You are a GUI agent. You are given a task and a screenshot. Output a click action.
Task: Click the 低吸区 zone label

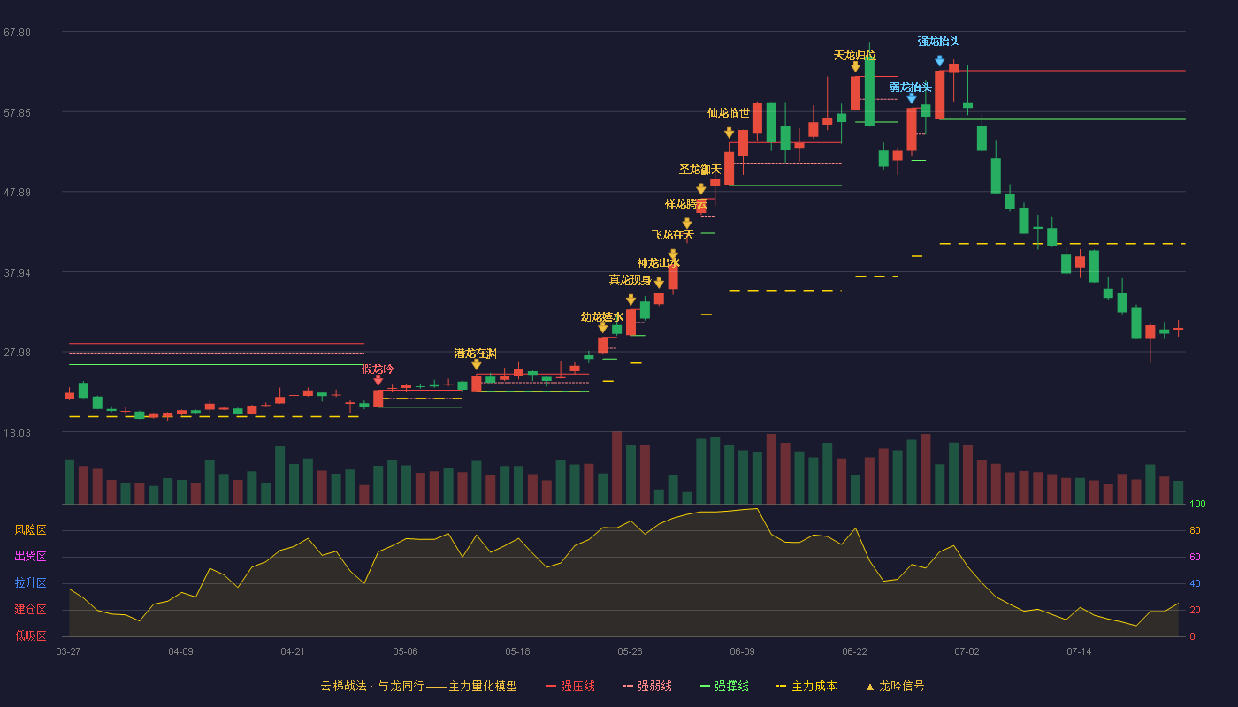tap(30, 636)
